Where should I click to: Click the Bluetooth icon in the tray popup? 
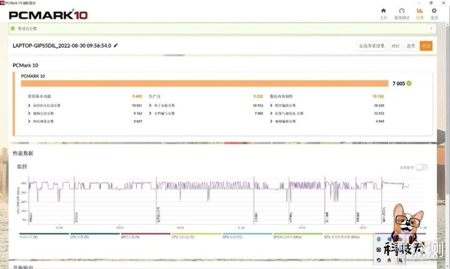click(x=379, y=239)
